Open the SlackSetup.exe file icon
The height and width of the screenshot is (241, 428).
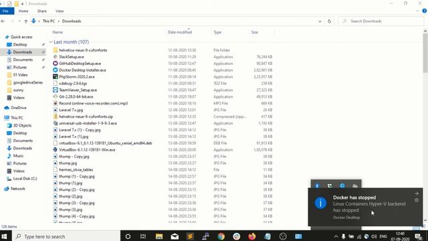click(x=55, y=57)
